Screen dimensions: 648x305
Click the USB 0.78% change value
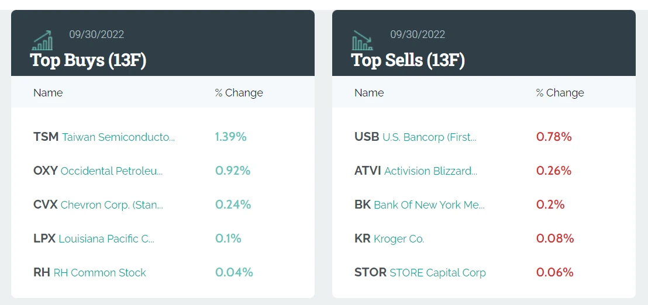click(554, 137)
